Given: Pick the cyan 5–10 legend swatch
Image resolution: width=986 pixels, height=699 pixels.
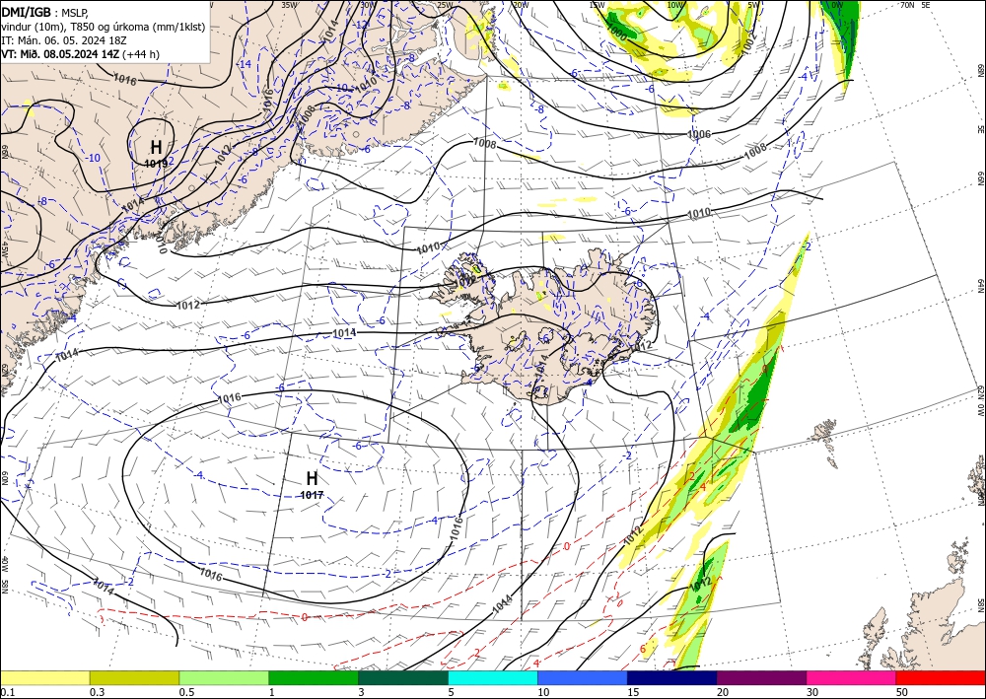Looking at the screenshot, I should pyautogui.click(x=493, y=677).
